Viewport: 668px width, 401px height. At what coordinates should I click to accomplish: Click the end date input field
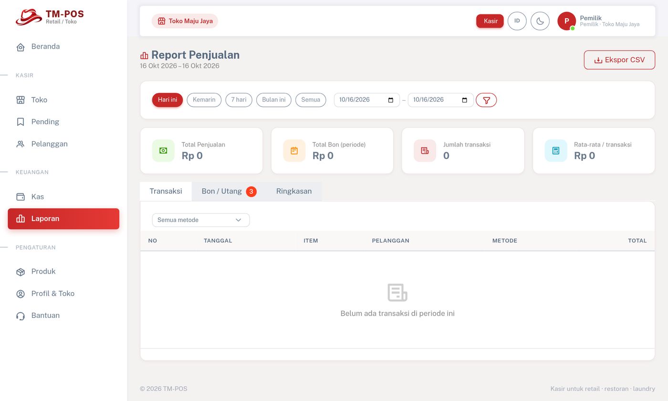(440, 100)
